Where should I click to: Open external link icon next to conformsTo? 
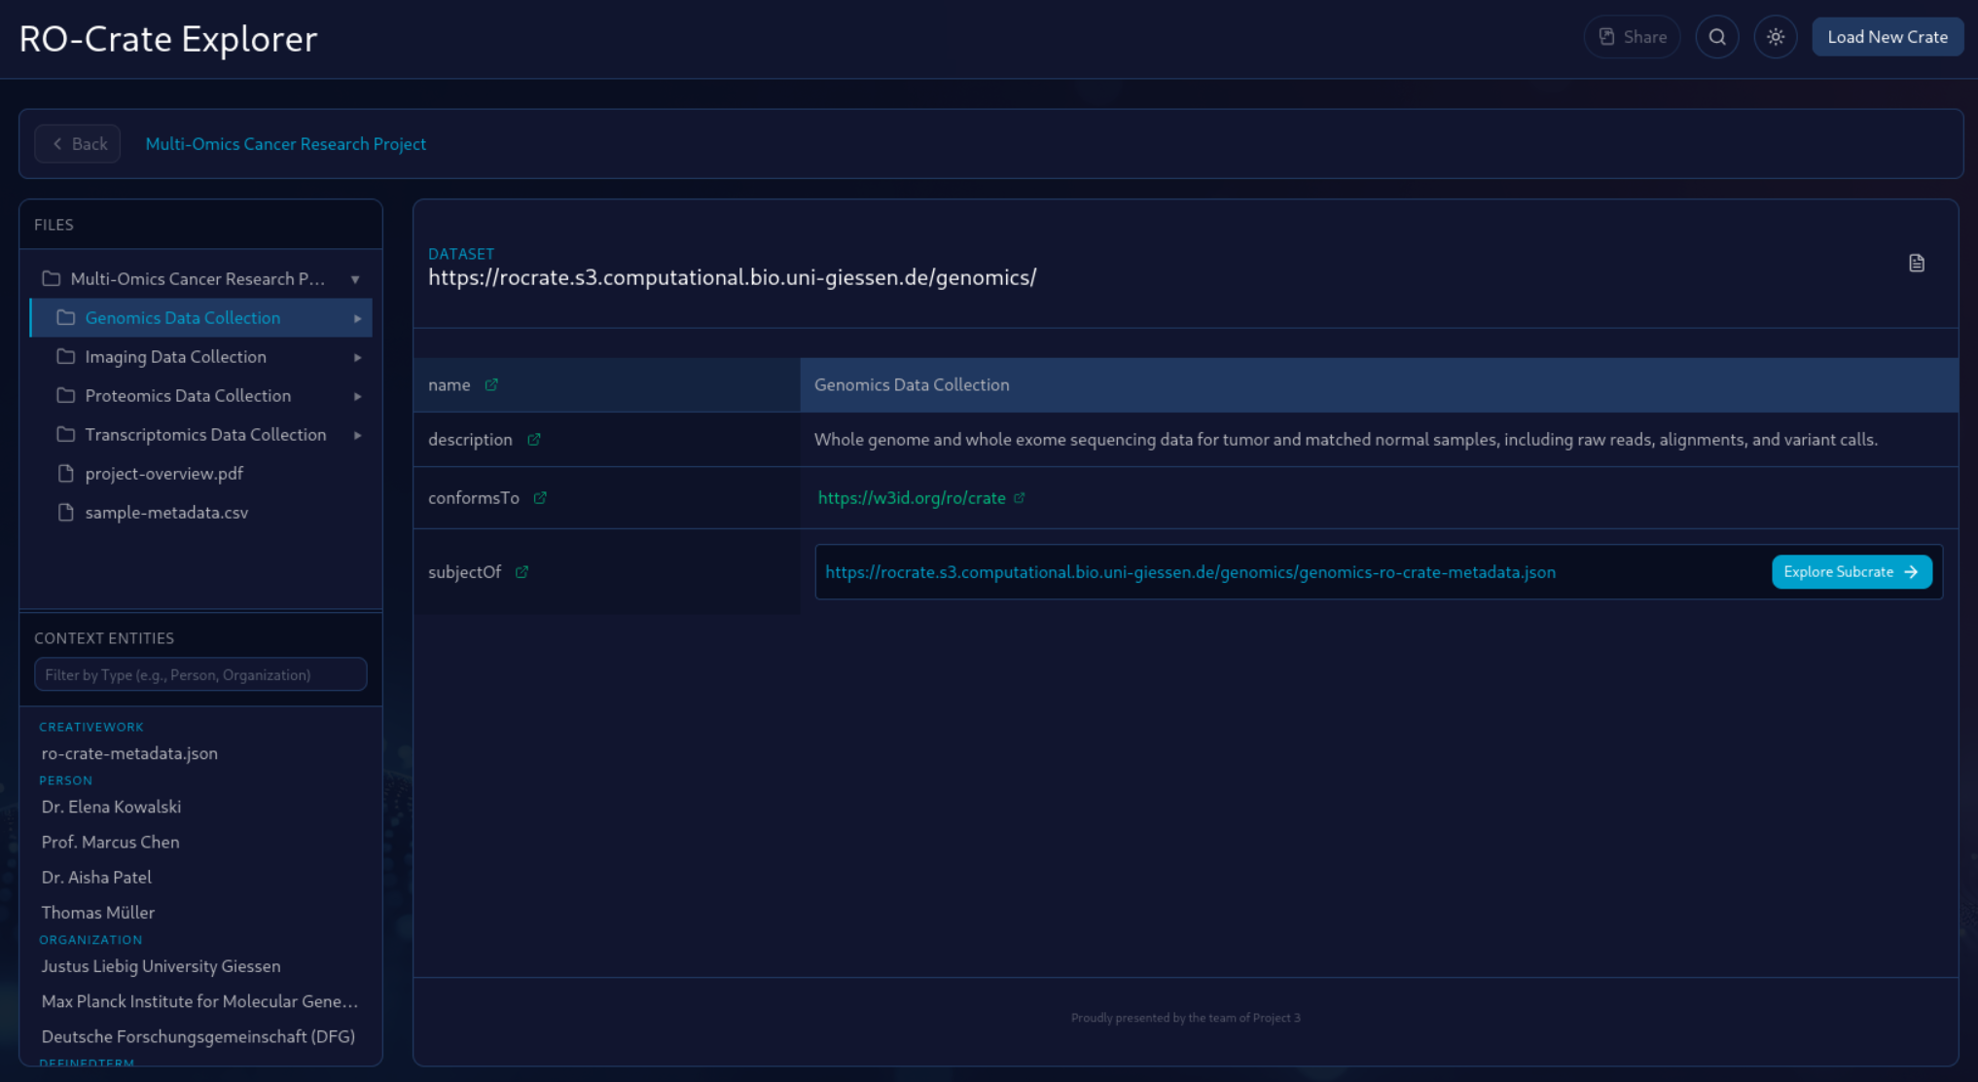coord(540,498)
